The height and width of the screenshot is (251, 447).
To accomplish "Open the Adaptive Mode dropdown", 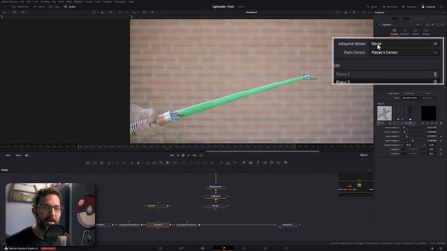I will coord(404,43).
